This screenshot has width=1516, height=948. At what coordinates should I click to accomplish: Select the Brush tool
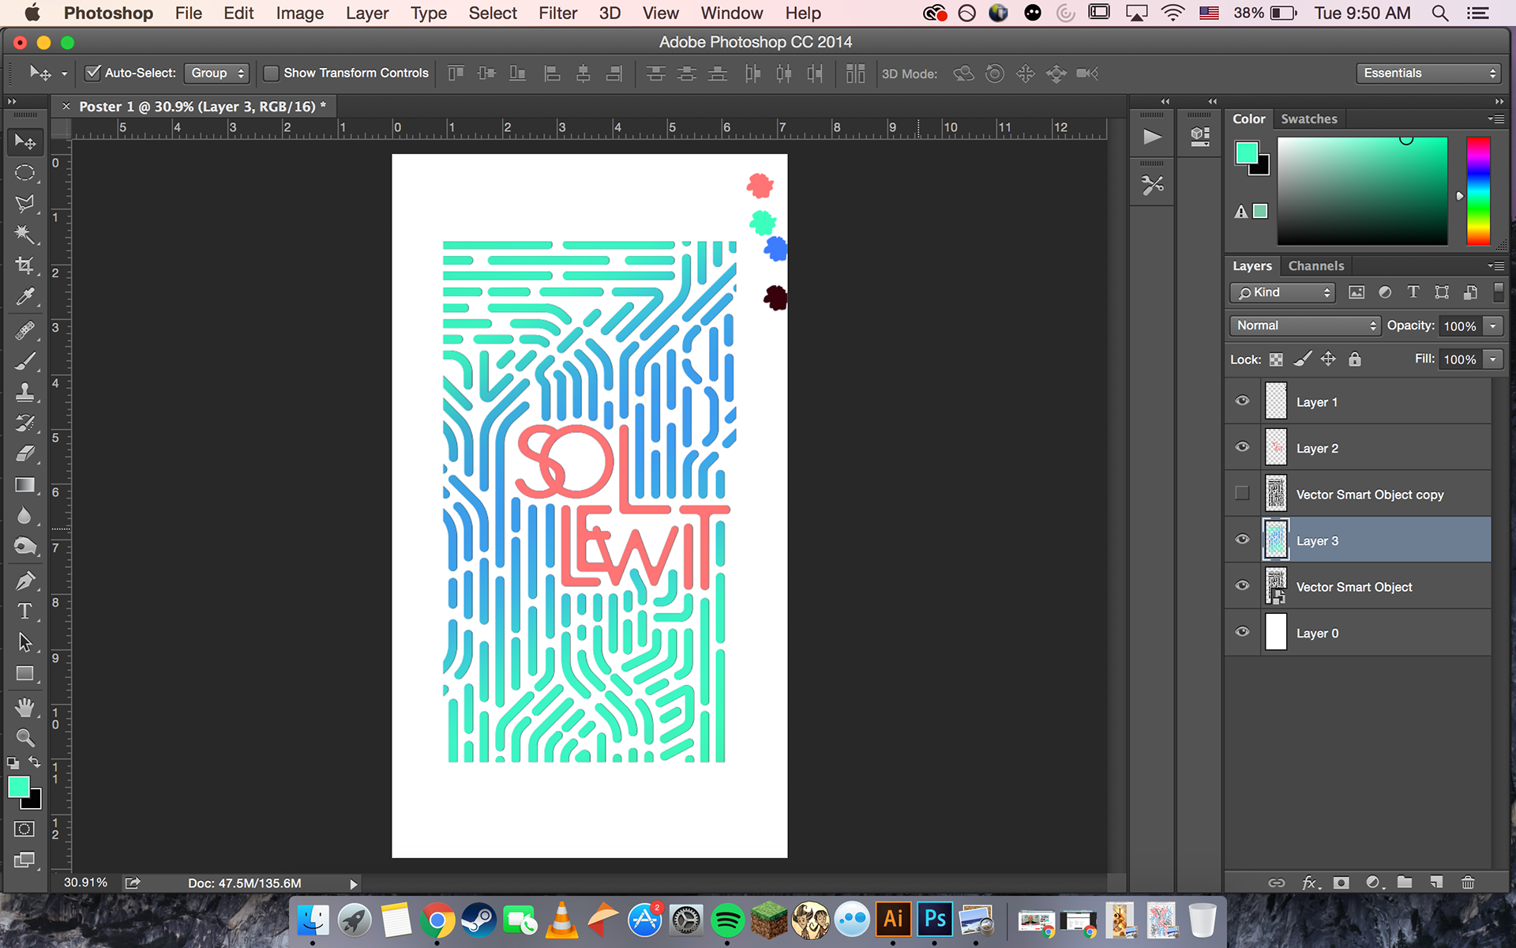click(25, 361)
